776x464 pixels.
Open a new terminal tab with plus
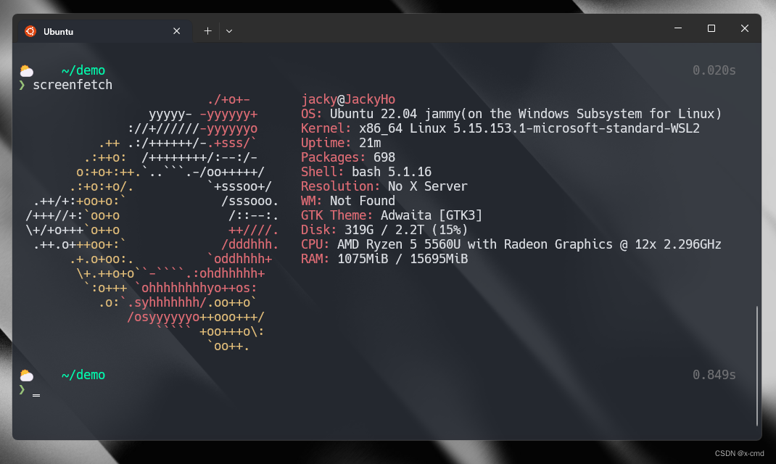pyautogui.click(x=208, y=31)
